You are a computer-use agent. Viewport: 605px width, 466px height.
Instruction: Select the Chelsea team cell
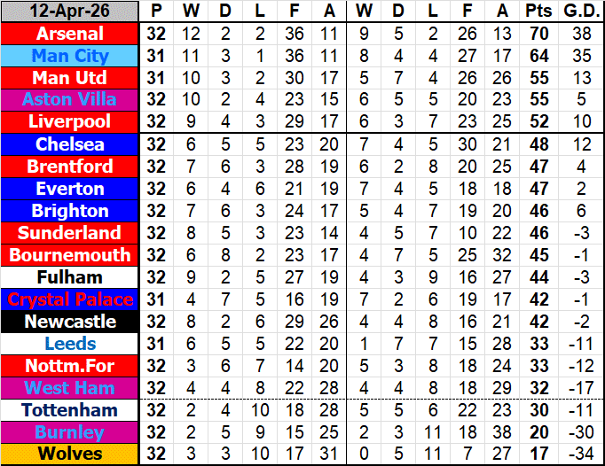click(x=70, y=144)
